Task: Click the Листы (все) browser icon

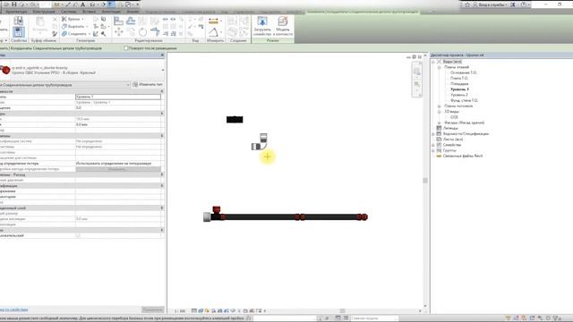Action: [439, 140]
